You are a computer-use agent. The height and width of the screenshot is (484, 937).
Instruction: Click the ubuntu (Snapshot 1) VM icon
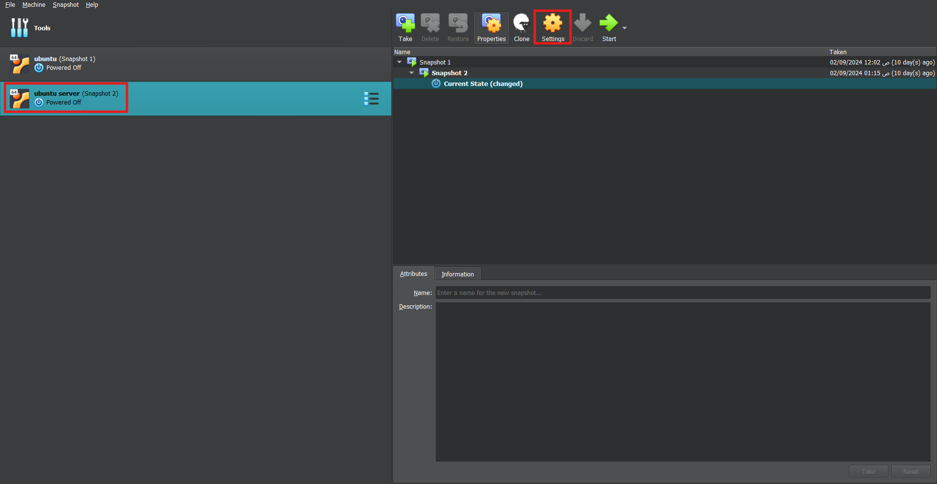click(20, 63)
